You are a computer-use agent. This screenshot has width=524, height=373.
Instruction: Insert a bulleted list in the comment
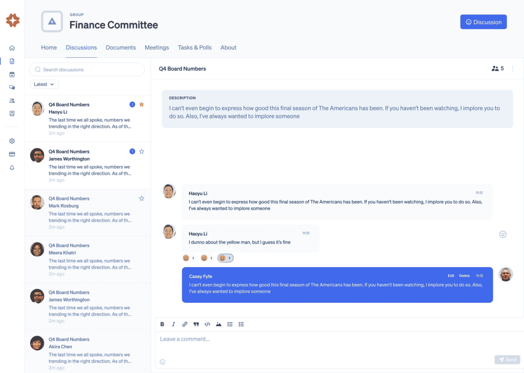pos(242,324)
